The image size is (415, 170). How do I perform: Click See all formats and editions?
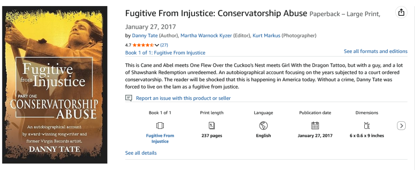tap(375, 51)
